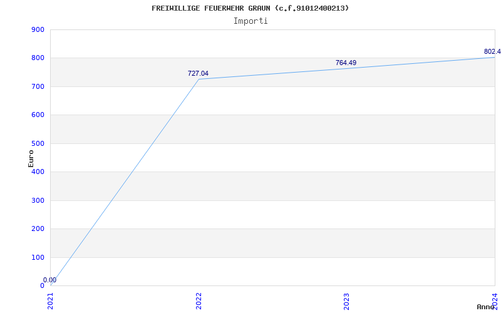Screen dimensions: 501x313
Task: Click the 2022 x-axis tick label
Action: click(x=199, y=300)
